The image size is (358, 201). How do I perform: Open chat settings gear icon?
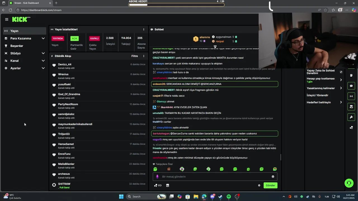[259, 185]
